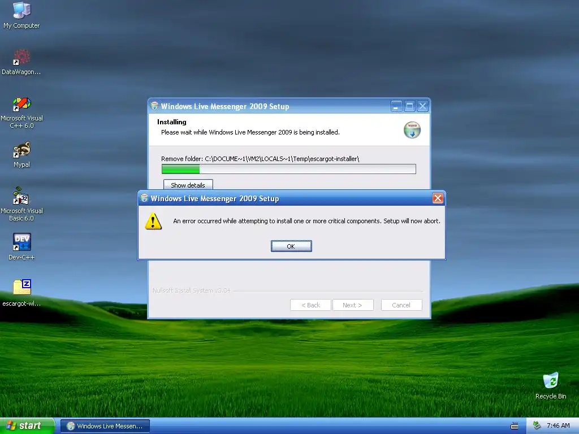Minimize the installer setup window
Image resolution: width=579 pixels, height=434 pixels.
pos(396,106)
